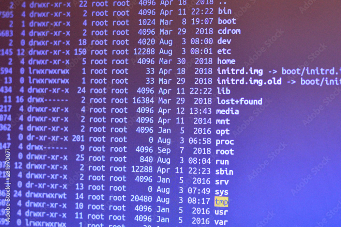341x227 pixels.
Task: Click the srv directory name
Action: click(222, 182)
